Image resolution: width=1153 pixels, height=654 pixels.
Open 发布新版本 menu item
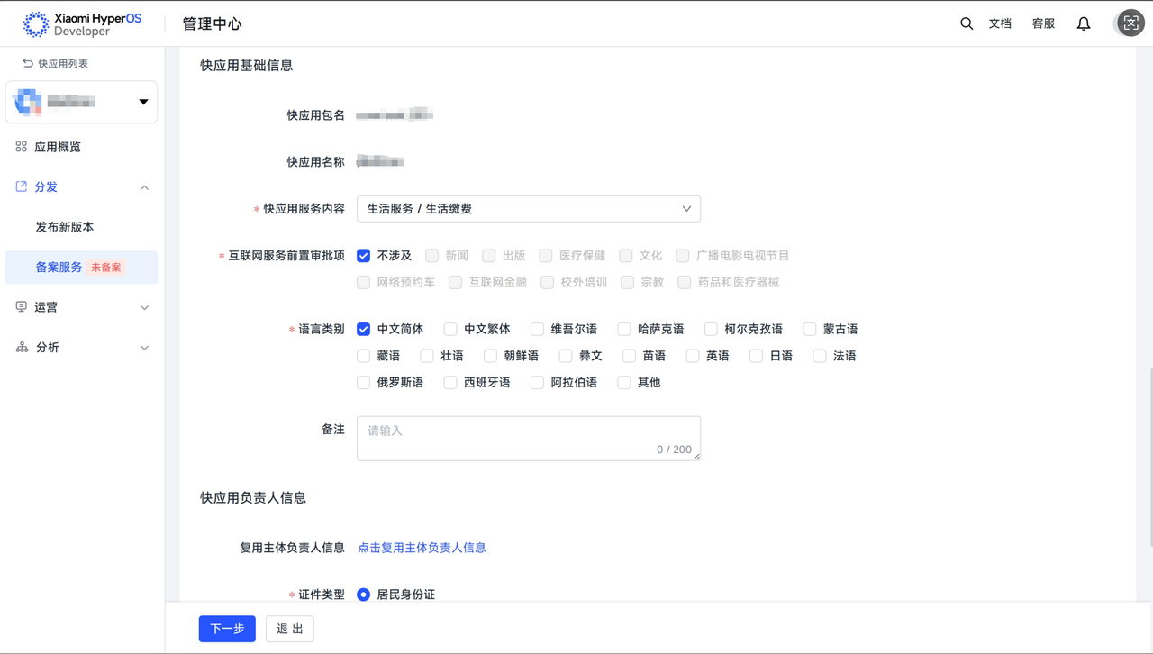tap(65, 227)
